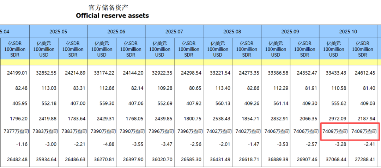This screenshot has height=168, width=381.
Task: Select the -2.41 cell
Action: (x=370, y=144)
